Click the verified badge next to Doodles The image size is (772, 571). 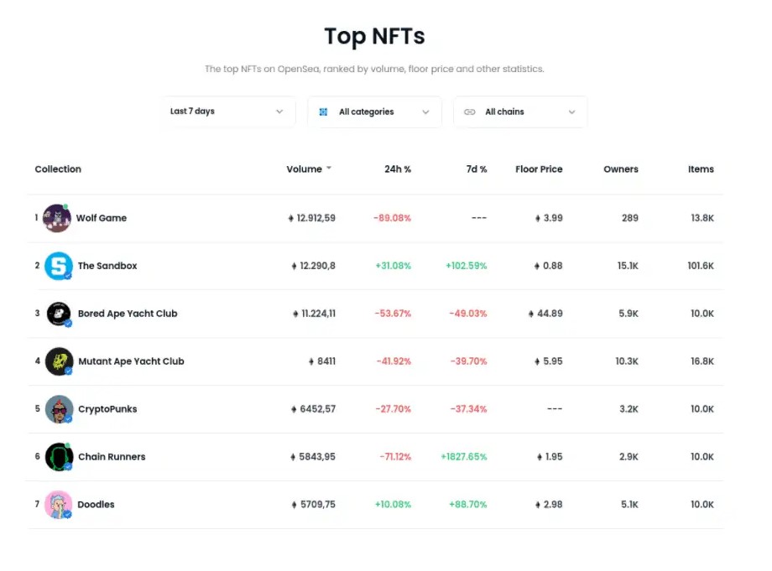click(69, 512)
